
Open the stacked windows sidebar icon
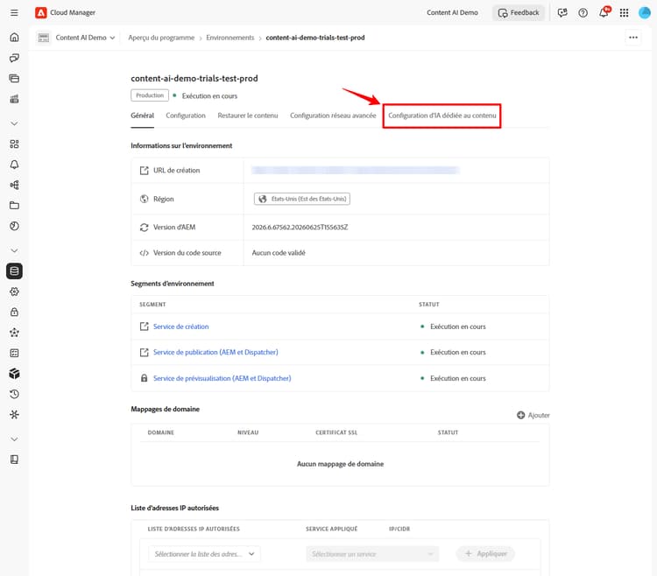(14, 78)
